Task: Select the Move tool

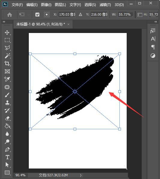Action: coord(7,32)
